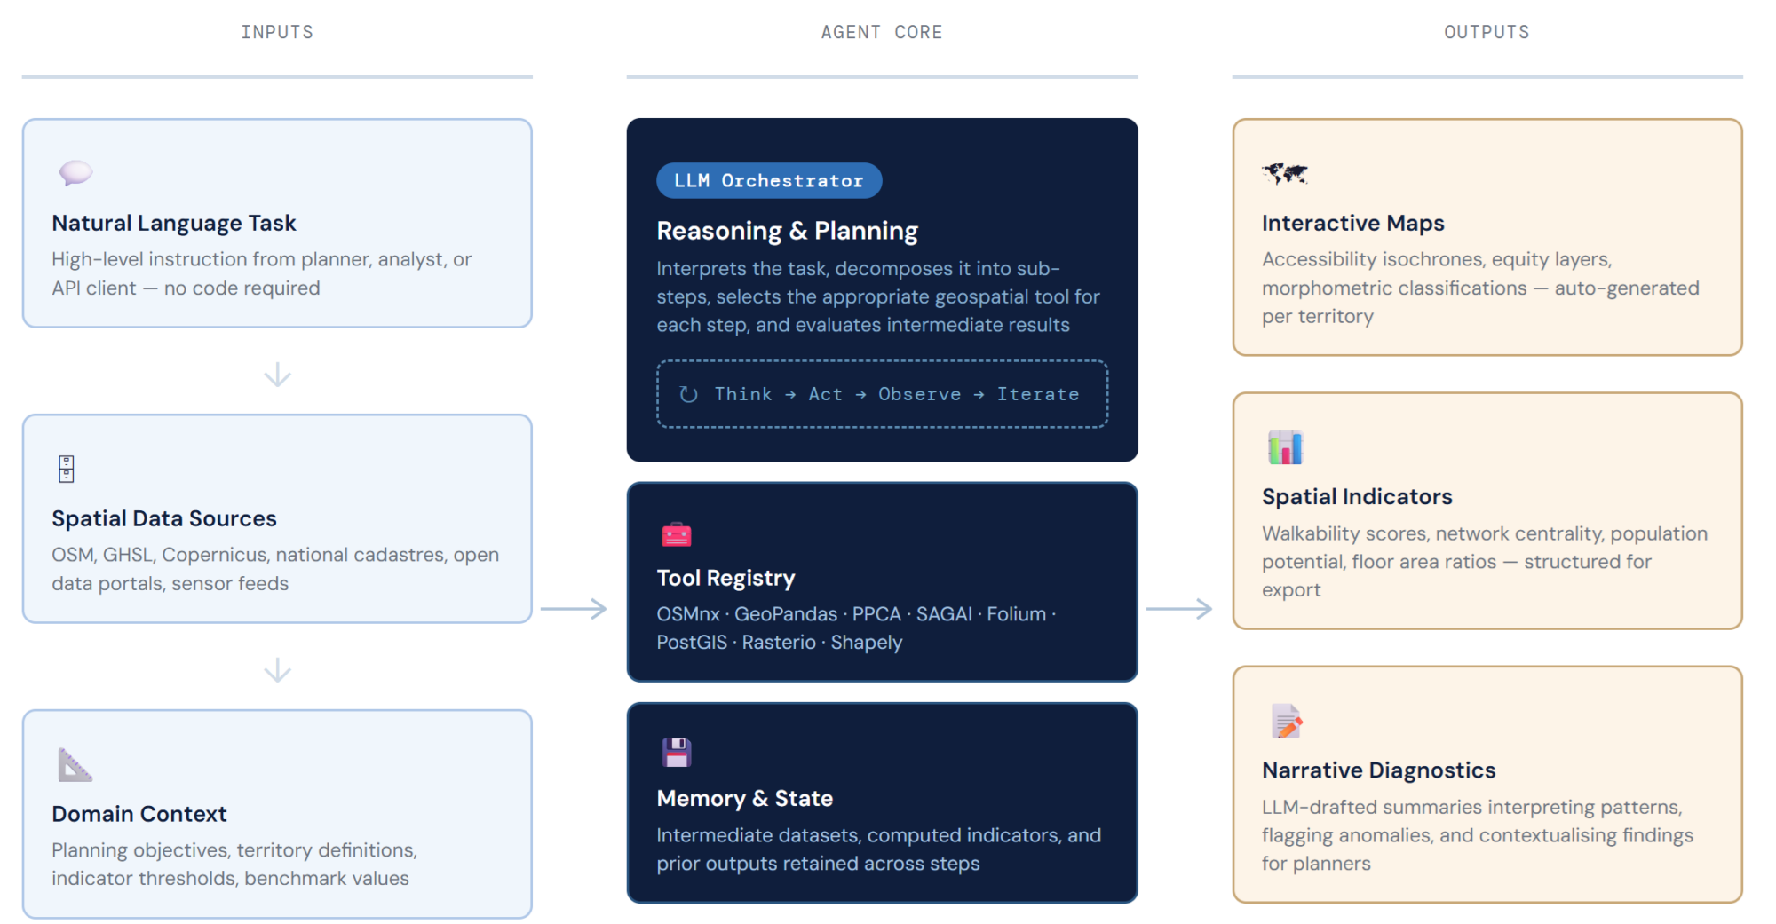Select the LLM Orchestrator badge
This screenshot has height=924, width=1776.
click(768, 181)
